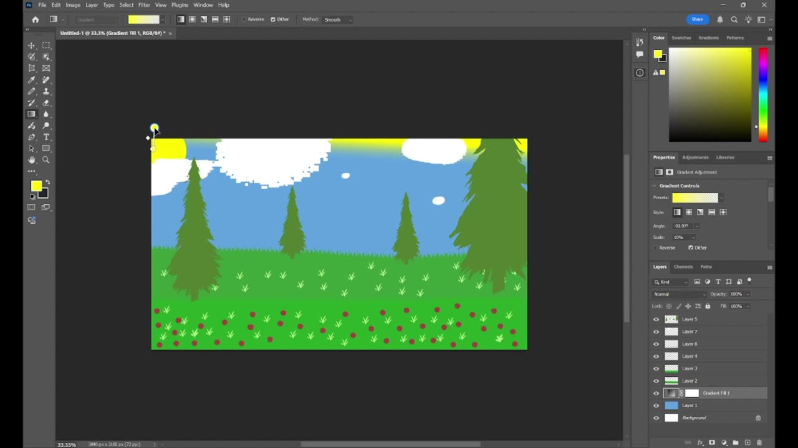
Task: Select the Rectangle shape tool
Action: [46, 148]
